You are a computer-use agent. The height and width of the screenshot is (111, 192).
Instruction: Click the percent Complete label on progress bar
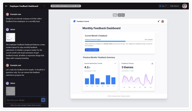coord(149,40)
